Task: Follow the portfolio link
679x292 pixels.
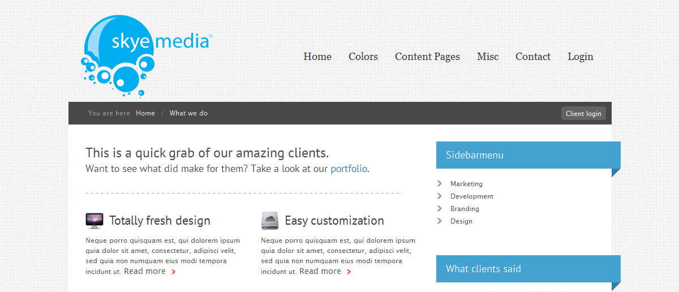Action: click(349, 169)
